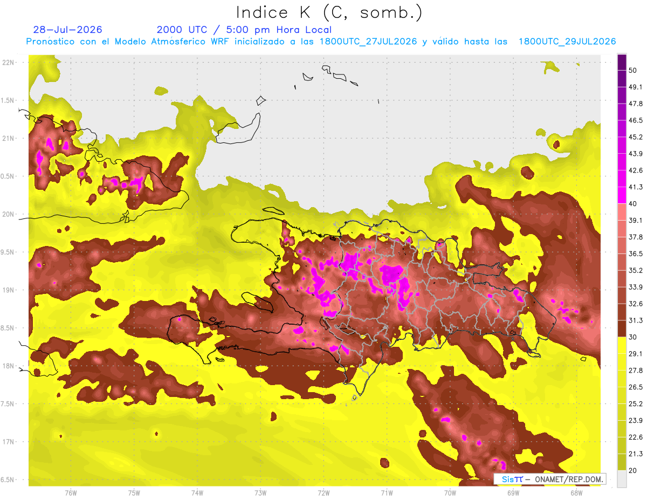Screen dimensions: 647x500
Task: Click the legend value 45.2
Action: [636, 137]
